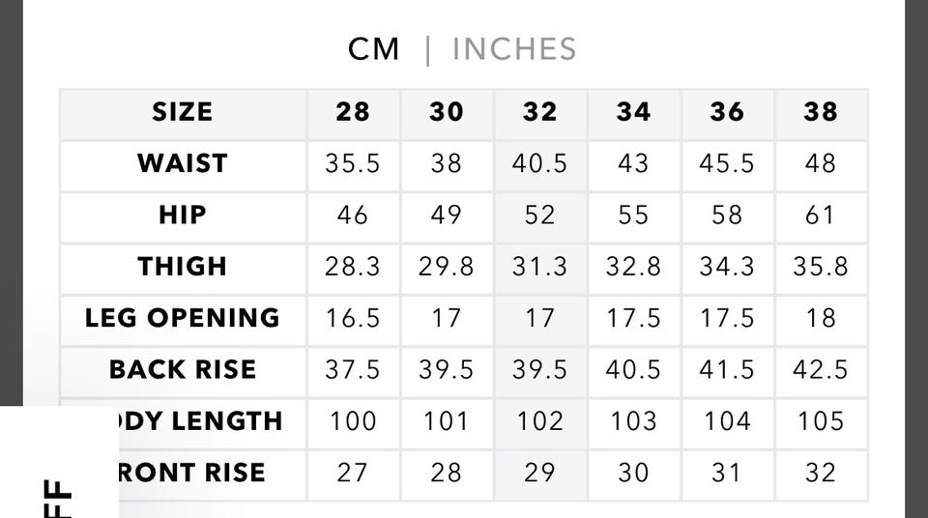928x518 pixels.
Task: Select the front rise 27 cell
Action: pyautogui.click(x=353, y=473)
